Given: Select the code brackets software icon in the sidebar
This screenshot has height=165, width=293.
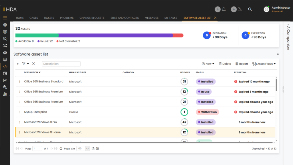Looking at the screenshot, I should coord(5,66).
